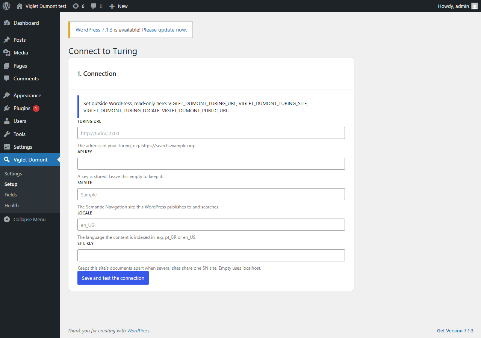Click the Media icon in sidebar
Viewport: 481px width, 338px height.
click(x=7, y=53)
